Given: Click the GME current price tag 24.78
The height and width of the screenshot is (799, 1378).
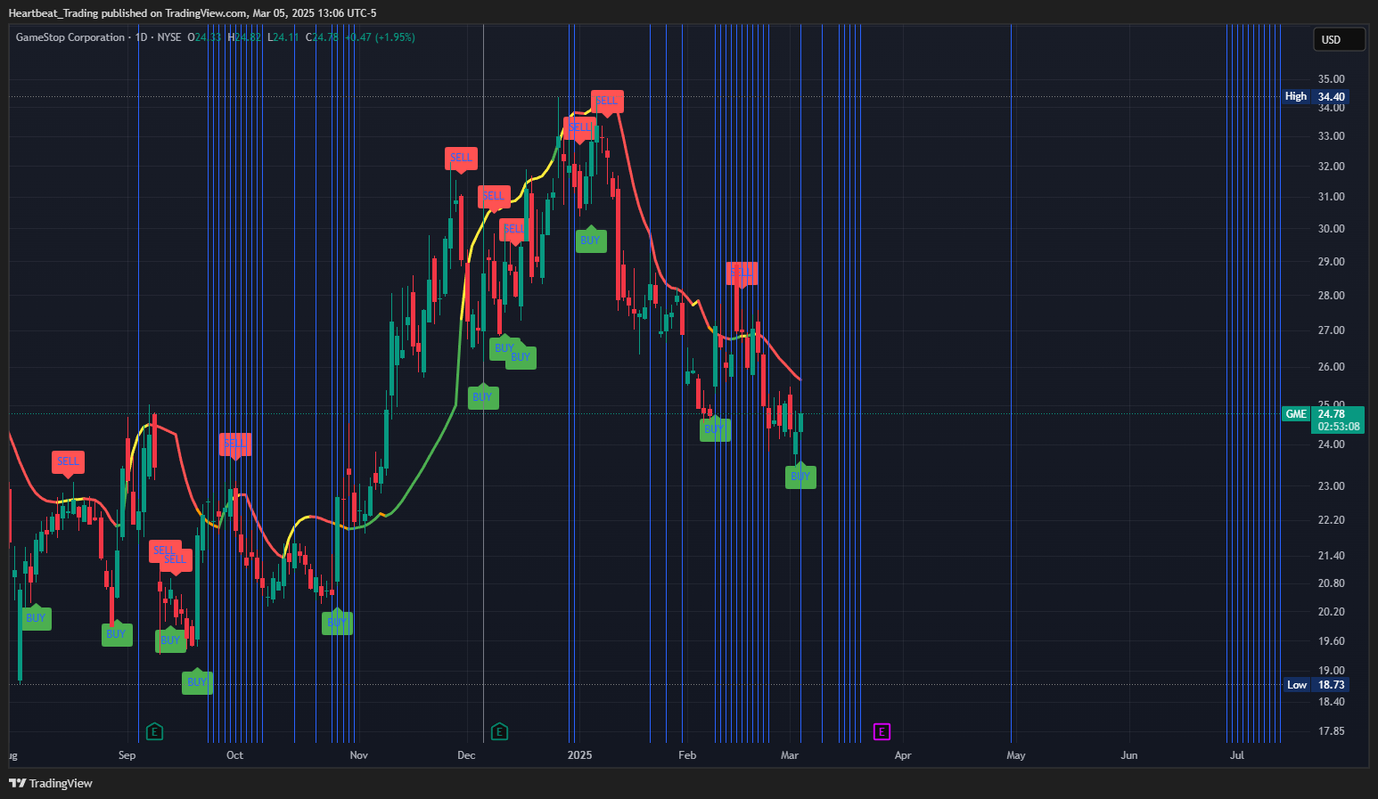Looking at the screenshot, I should pos(1323,413).
